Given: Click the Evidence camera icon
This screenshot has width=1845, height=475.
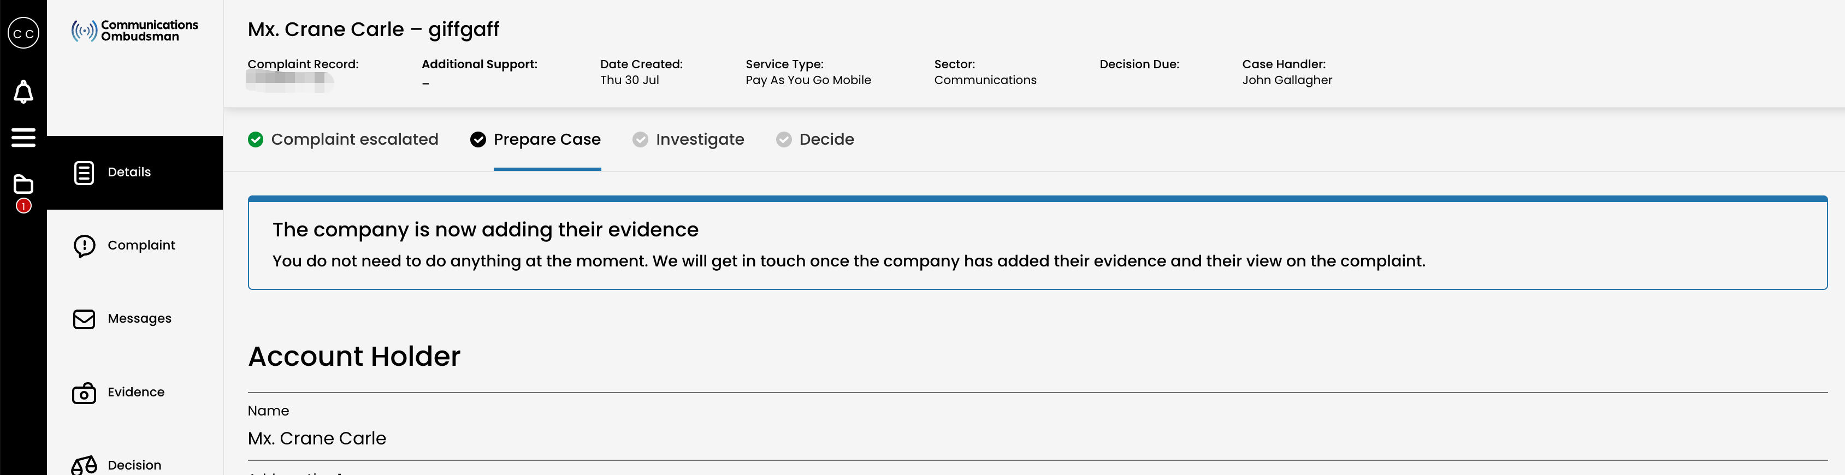Looking at the screenshot, I should (84, 393).
